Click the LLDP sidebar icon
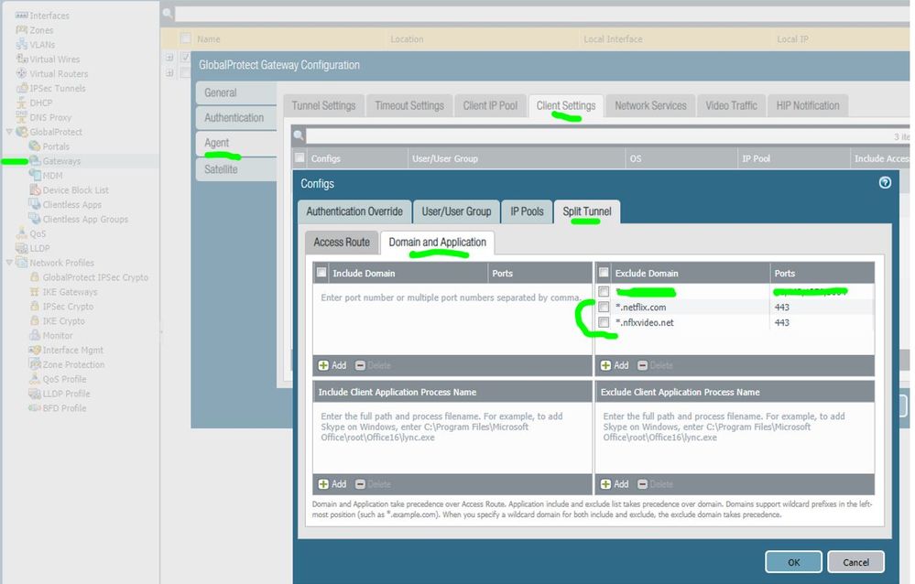 (x=22, y=248)
